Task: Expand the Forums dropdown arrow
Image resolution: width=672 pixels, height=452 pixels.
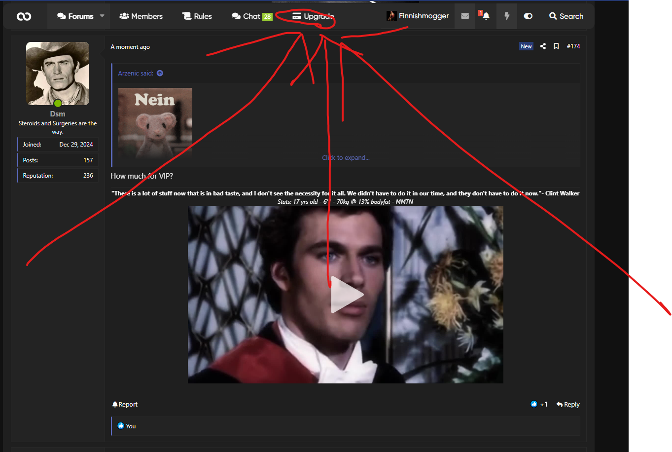Action: coord(102,16)
